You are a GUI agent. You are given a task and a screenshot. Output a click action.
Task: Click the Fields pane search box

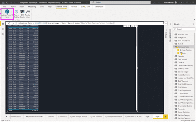(184, 29)
